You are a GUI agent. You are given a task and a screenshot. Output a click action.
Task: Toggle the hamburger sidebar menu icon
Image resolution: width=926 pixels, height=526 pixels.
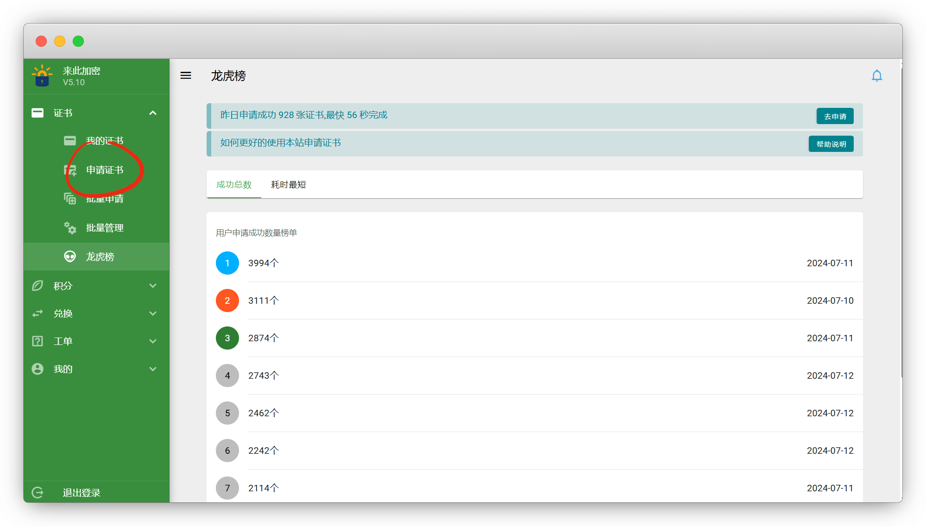point(186,75)
